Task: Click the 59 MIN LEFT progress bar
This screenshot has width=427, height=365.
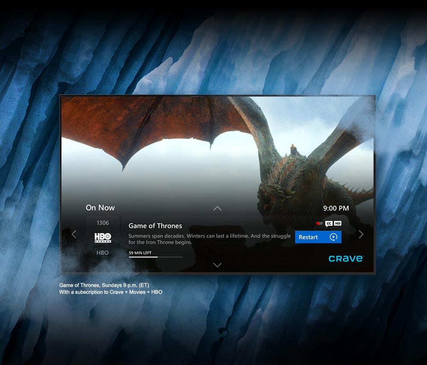Action: pyautogui.click(x=155, y=257)
